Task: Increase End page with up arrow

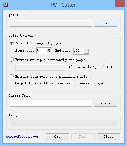Action: pyautogui.click(x=86, y=50)
